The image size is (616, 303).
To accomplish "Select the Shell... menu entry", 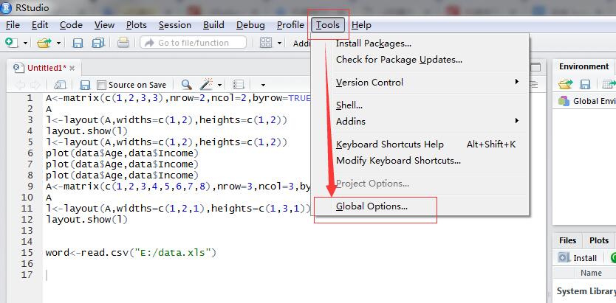I will pyautogui.click(x=420, y=105).
